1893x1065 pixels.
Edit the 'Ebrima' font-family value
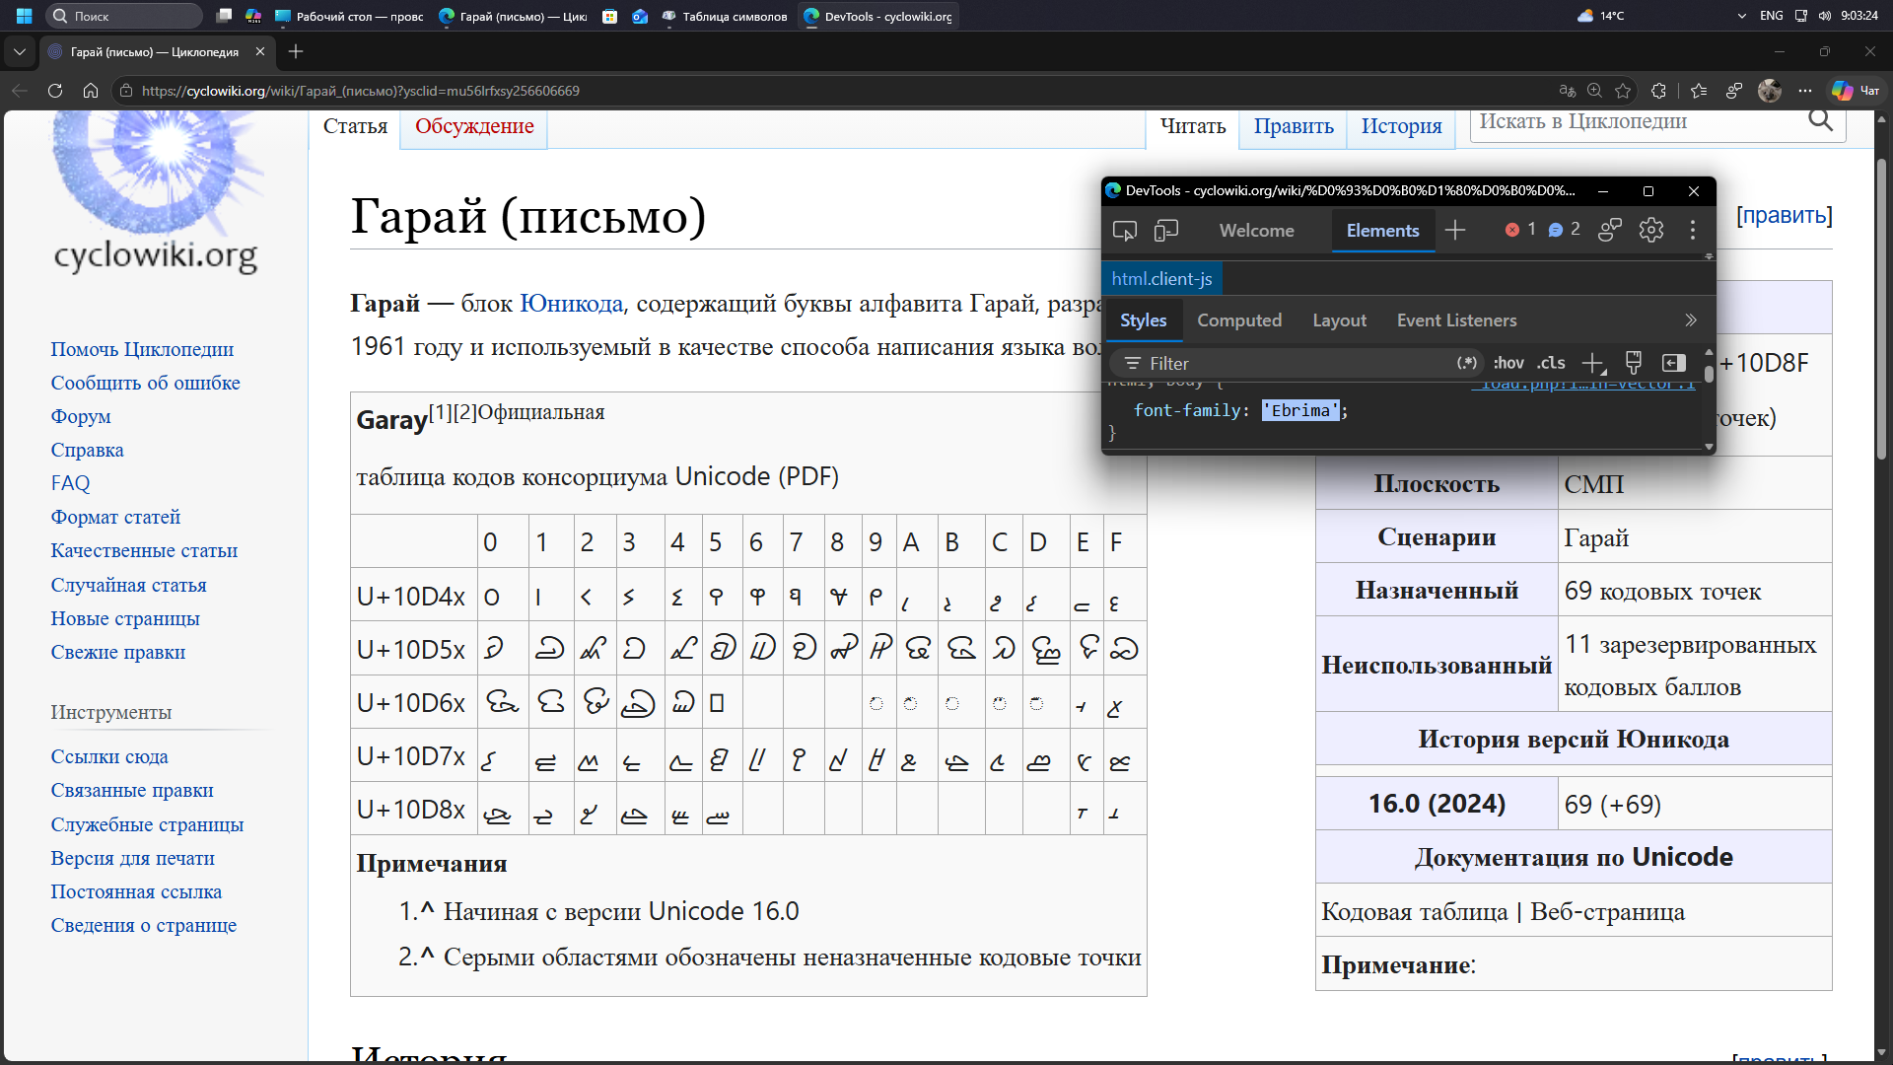click(1300, 410)
